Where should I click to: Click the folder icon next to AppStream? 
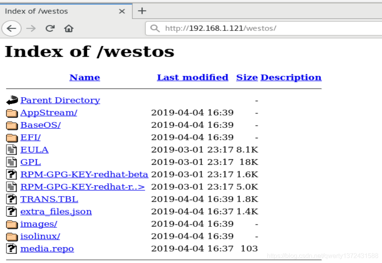tap(12, 113)
